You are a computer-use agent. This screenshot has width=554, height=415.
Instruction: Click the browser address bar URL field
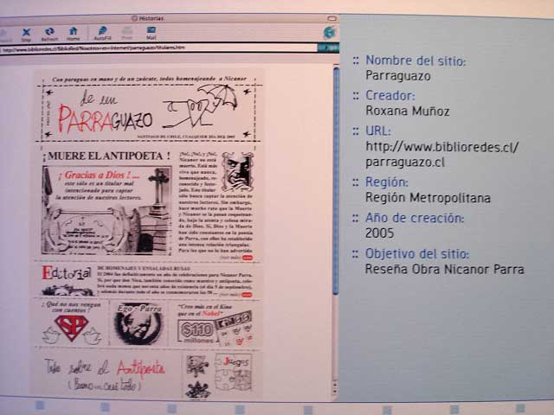click(159, 48)
